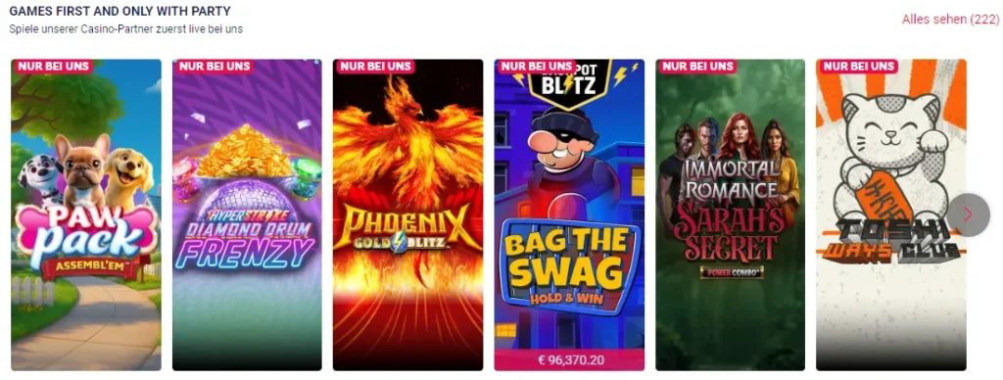
Task: Launch the Phoenix Gold Blitz game
Action: [x=408, y=214]
